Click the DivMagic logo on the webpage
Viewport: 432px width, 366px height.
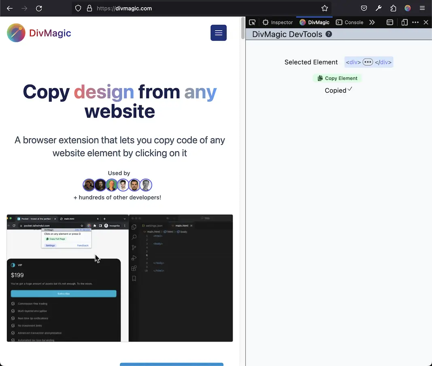39,33
